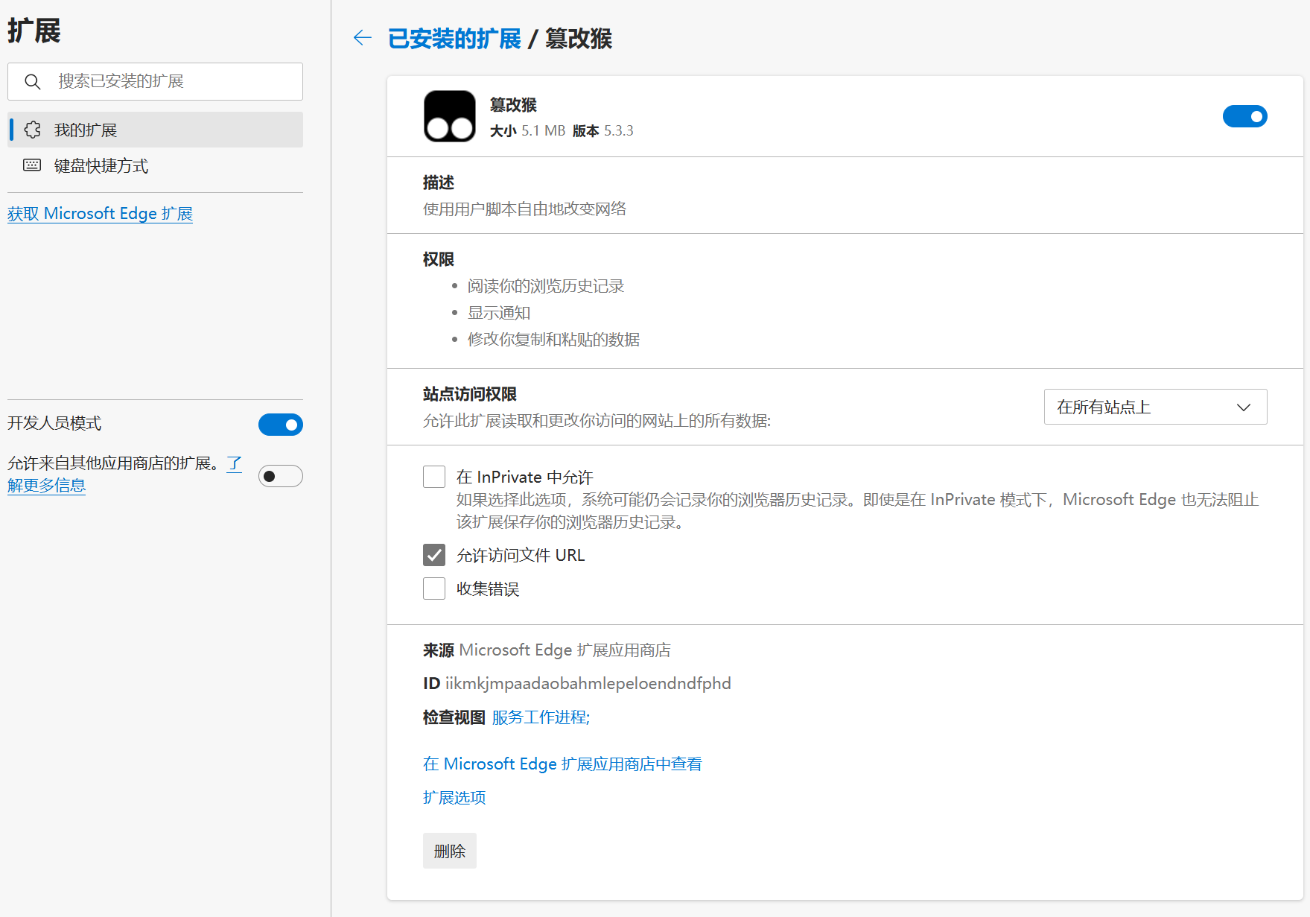Screen dimensions: 1310x917
Task: Click the 篡改猴 extension logo icon
Action: tap(450, 116)
